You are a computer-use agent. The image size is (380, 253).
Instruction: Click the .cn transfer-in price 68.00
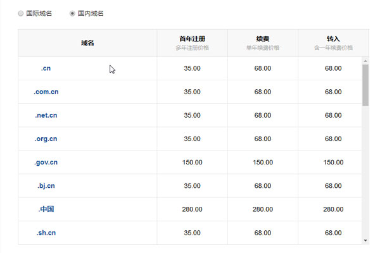(x=333, y=68)
